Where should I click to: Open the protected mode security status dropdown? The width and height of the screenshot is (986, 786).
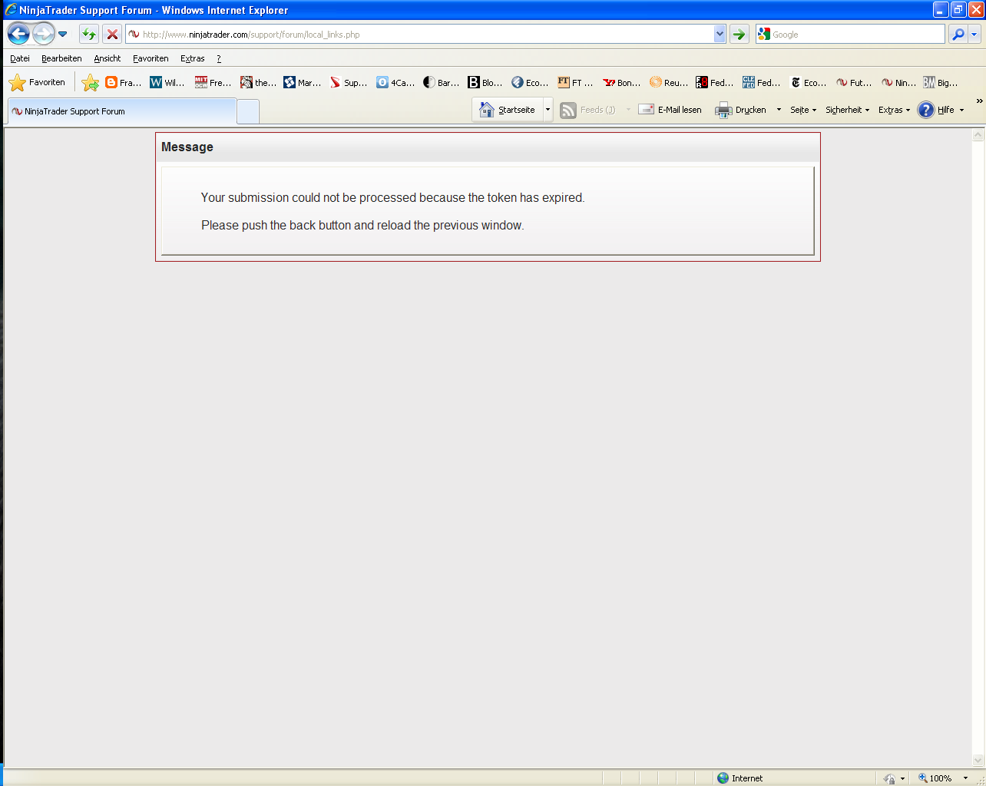coord(894,778)
